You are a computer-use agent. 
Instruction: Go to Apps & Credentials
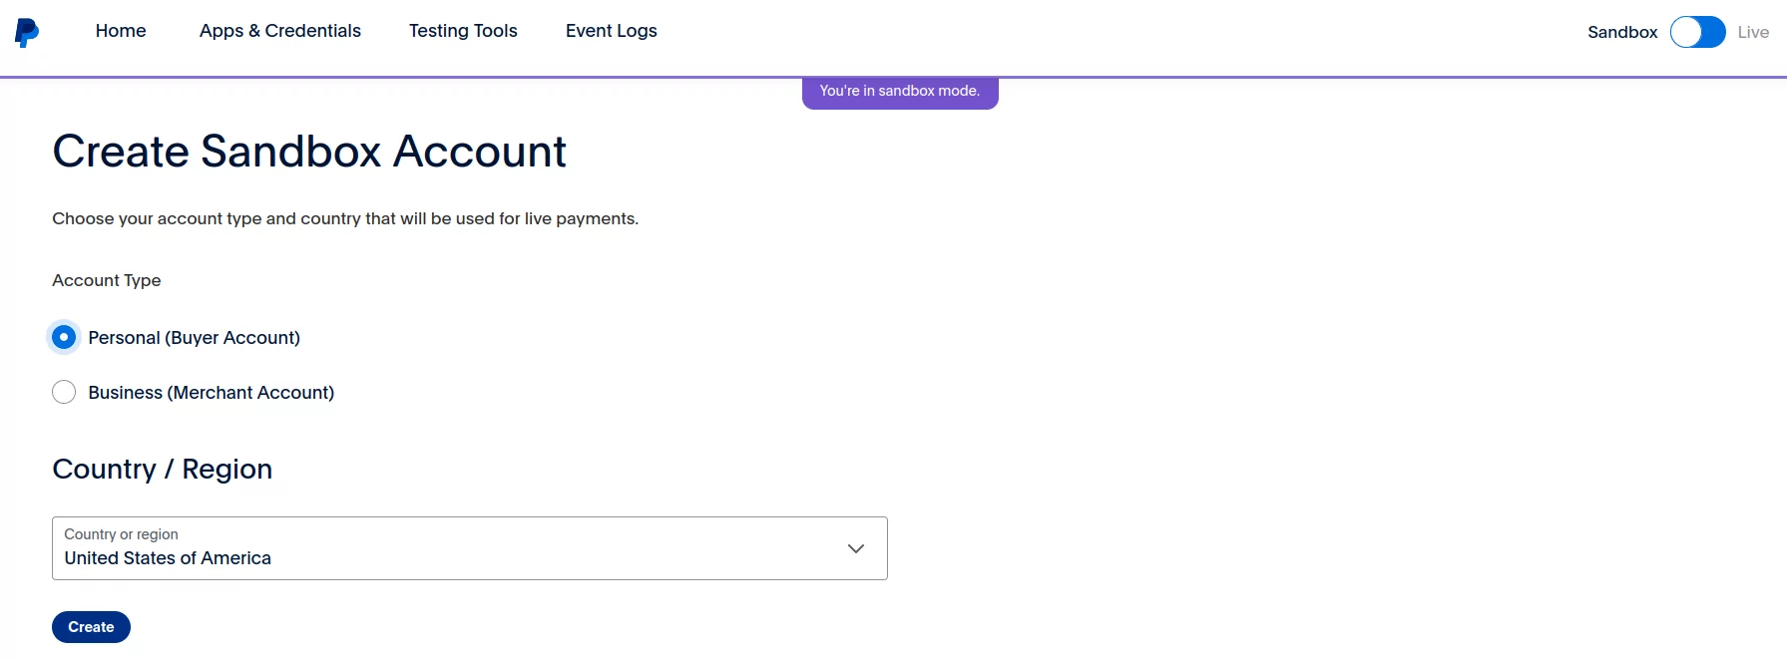pyautogui.click(x=280, y=31)
